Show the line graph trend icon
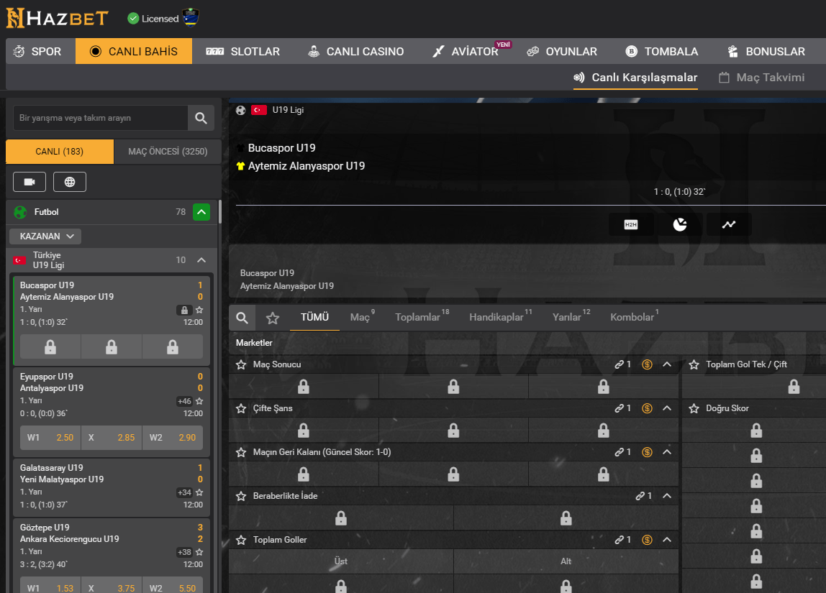826x593 pixels. click(x=729, y=224)
